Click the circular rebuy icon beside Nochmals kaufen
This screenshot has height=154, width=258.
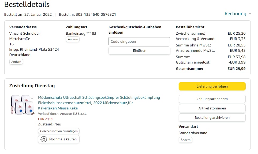point(43,139)
